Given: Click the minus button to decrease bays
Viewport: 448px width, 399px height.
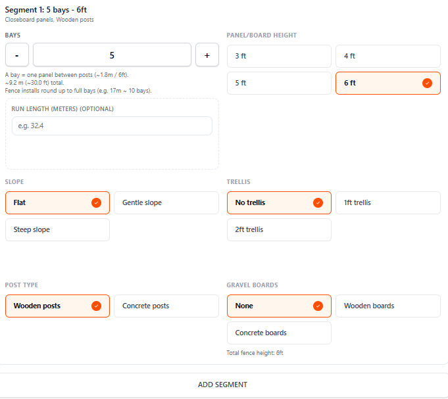Looking at the screenshot, I should [17, 55].
